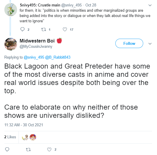157x155 pixels.
Task: Click the reply icon under Midwestern Boi's tweet
Action: pyautogui.click(x=7, y=149)
